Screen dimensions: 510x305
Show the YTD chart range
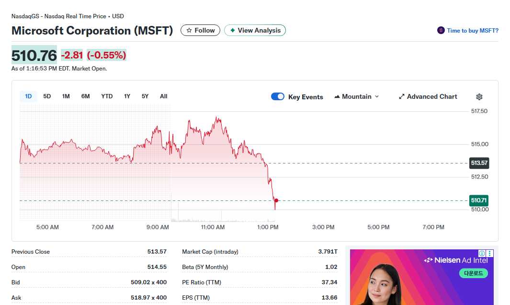tap(107, 96)
